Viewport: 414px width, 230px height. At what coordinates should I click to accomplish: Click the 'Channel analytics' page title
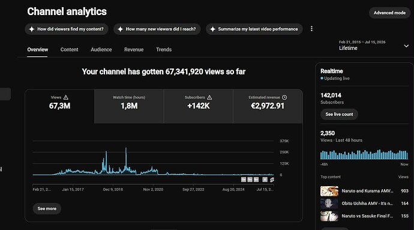(67, 11)
